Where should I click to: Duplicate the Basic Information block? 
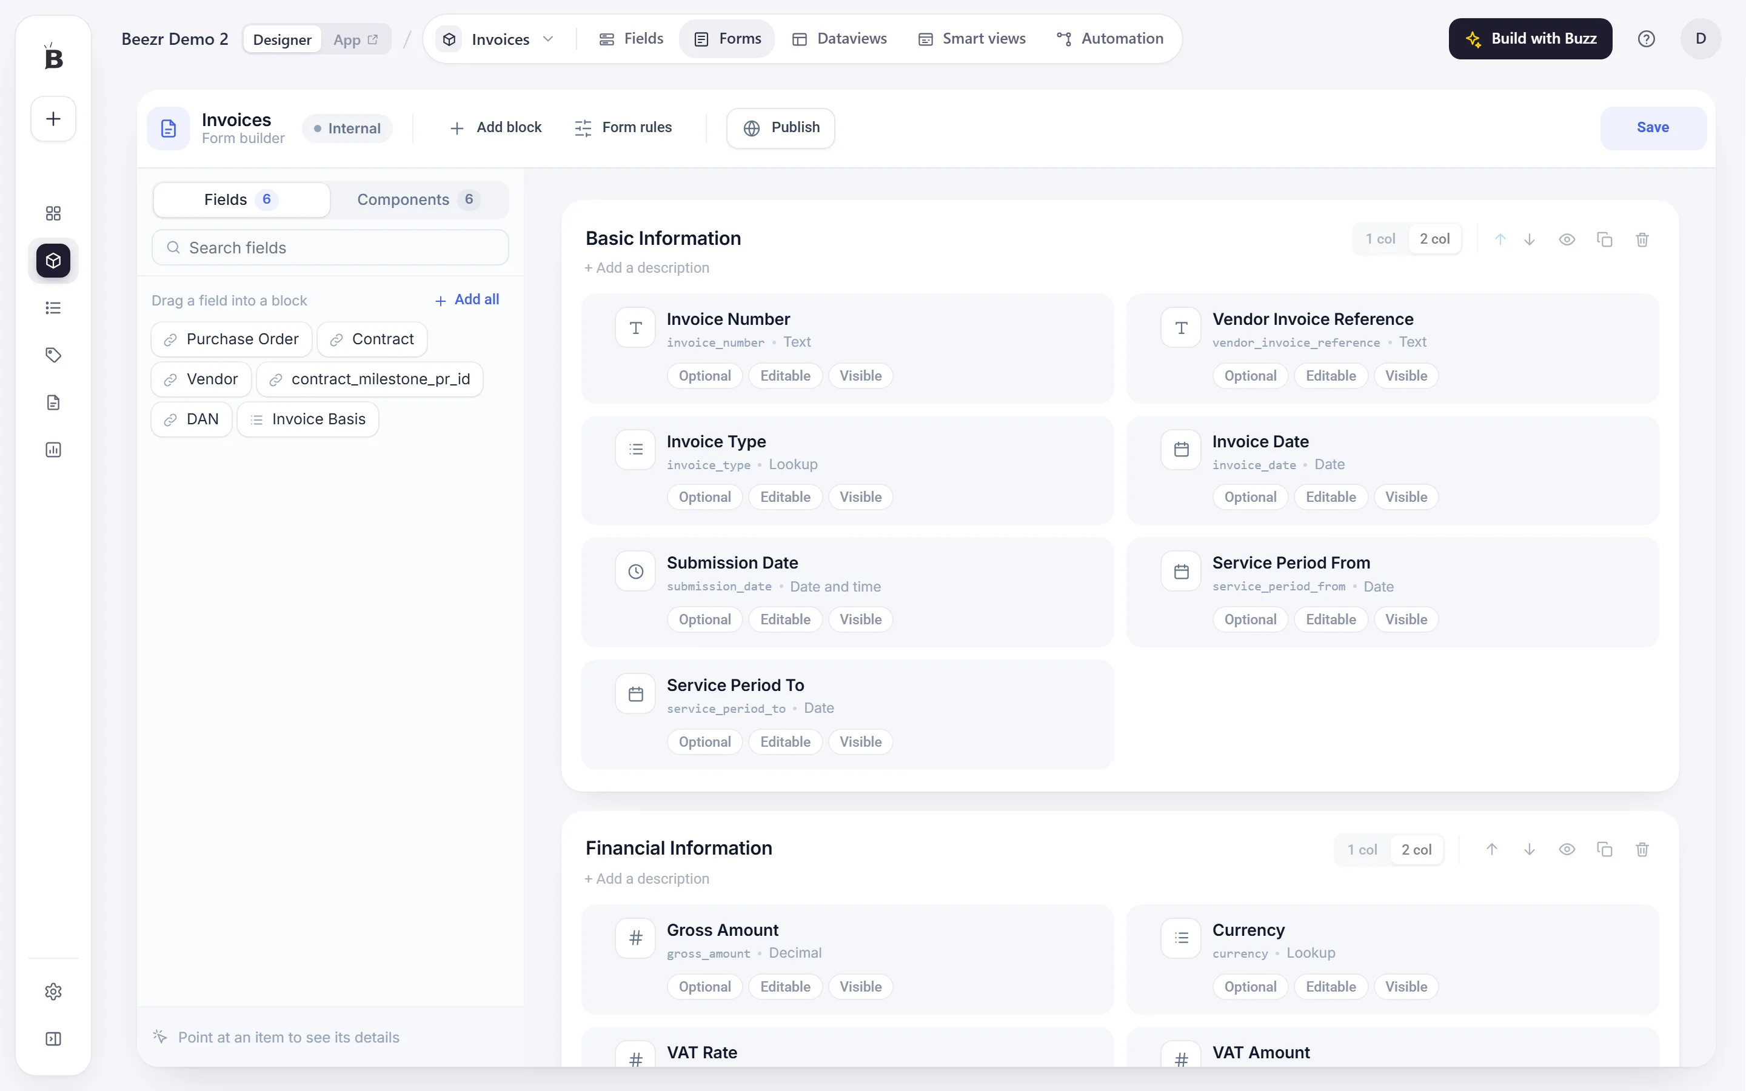pyautogui.click(x=1605, y=239)
